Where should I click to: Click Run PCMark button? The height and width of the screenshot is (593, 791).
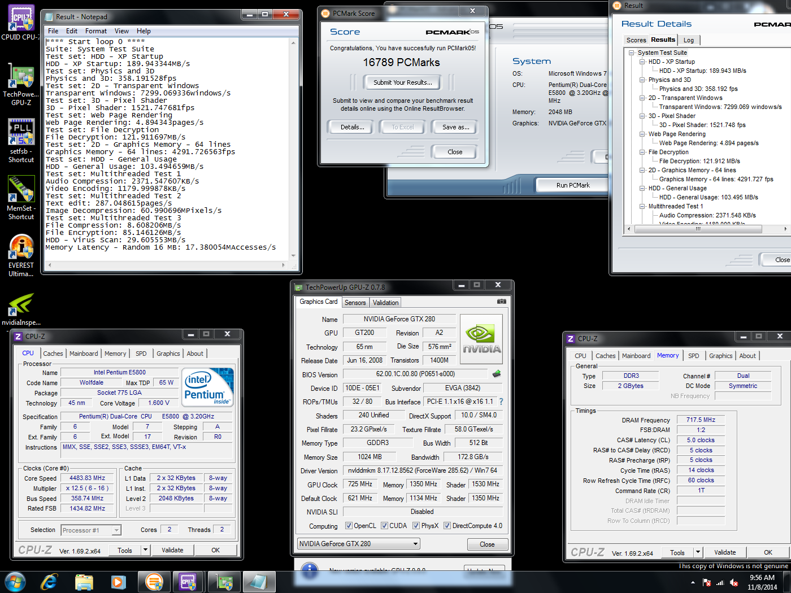coord(573,185)
